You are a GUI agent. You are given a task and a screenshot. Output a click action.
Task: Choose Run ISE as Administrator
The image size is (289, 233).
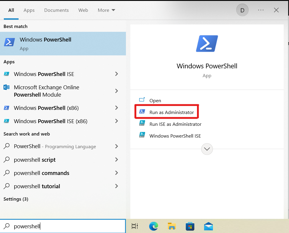175,124
